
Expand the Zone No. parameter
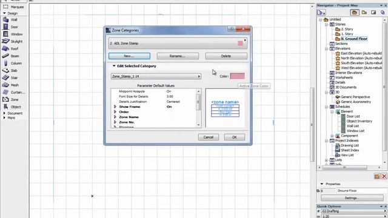point(115,122)
